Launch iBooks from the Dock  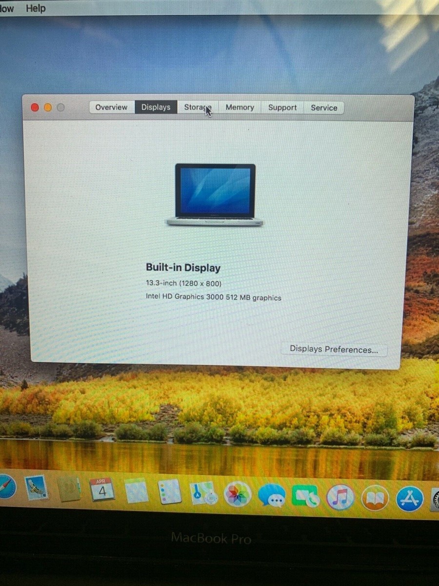[375, 498]
